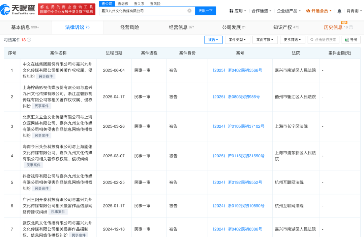Image resolution: width=364 pixels, height=237 pixels.
Task: Expand the 案由不限 filter
Action: pos(265,40)
